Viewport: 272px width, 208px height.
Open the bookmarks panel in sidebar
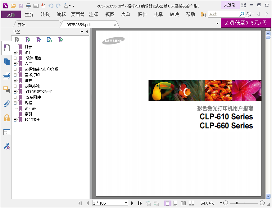pyautogui.click(x=7, y=48)
